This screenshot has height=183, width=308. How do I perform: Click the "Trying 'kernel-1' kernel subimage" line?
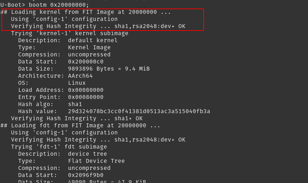tap(69, 33)
